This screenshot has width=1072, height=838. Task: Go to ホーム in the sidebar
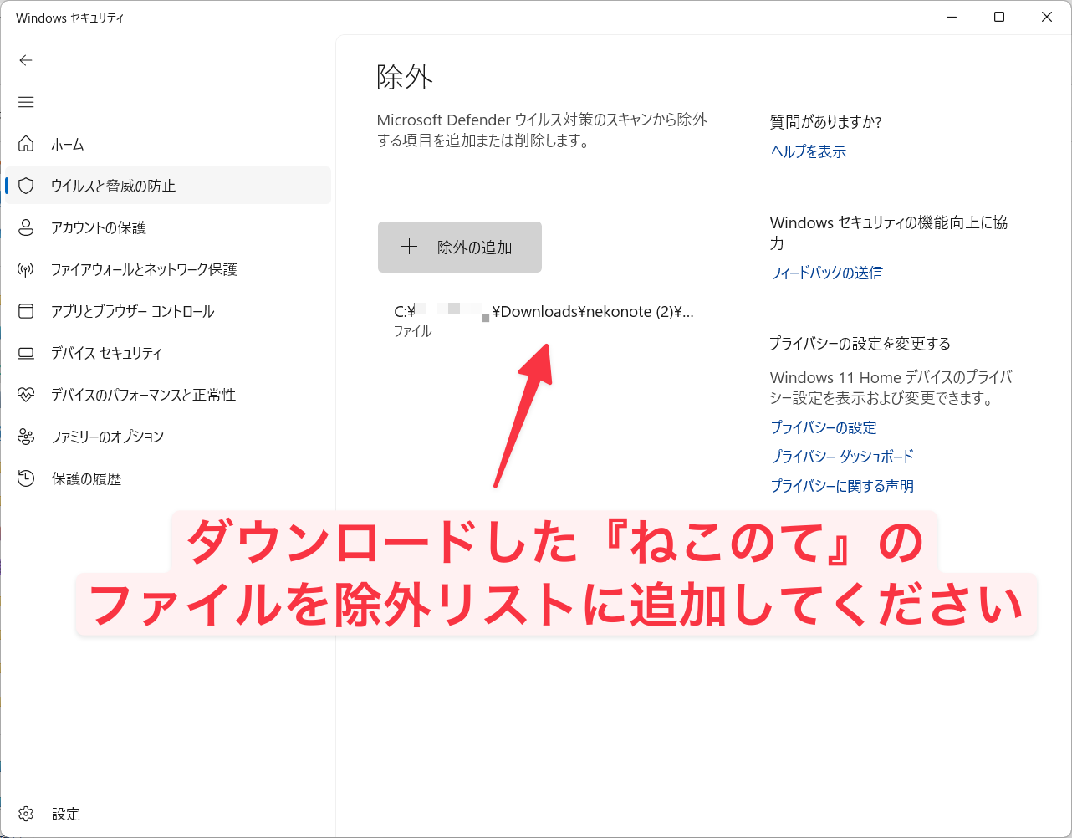(167, 144)
